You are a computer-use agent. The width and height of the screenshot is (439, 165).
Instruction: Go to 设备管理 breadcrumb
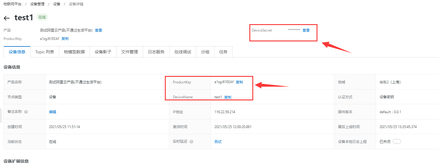[37, 4]
